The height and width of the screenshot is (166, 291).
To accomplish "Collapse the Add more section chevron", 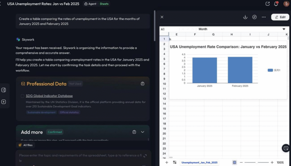I will coord(143,132).
